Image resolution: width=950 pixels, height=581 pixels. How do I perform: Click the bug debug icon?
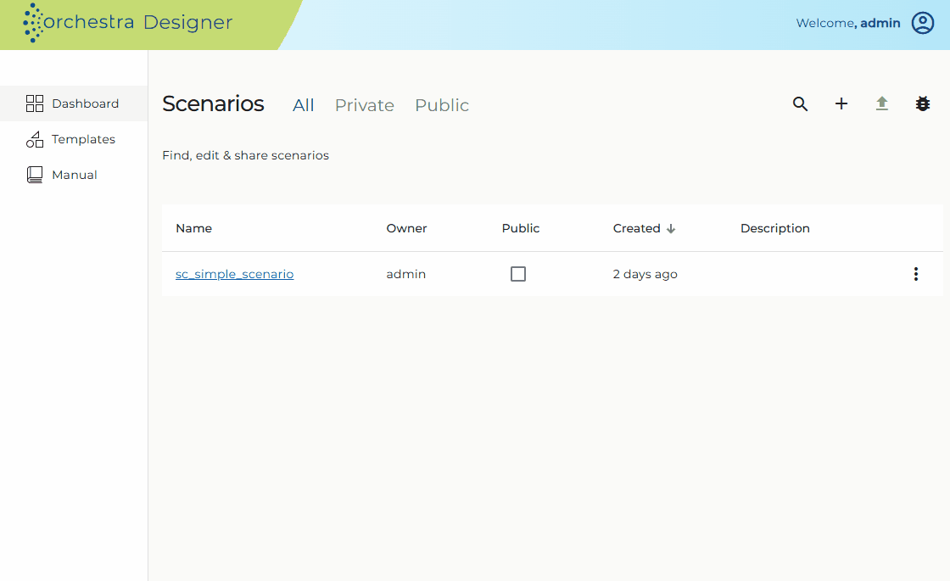coord(923,103)
